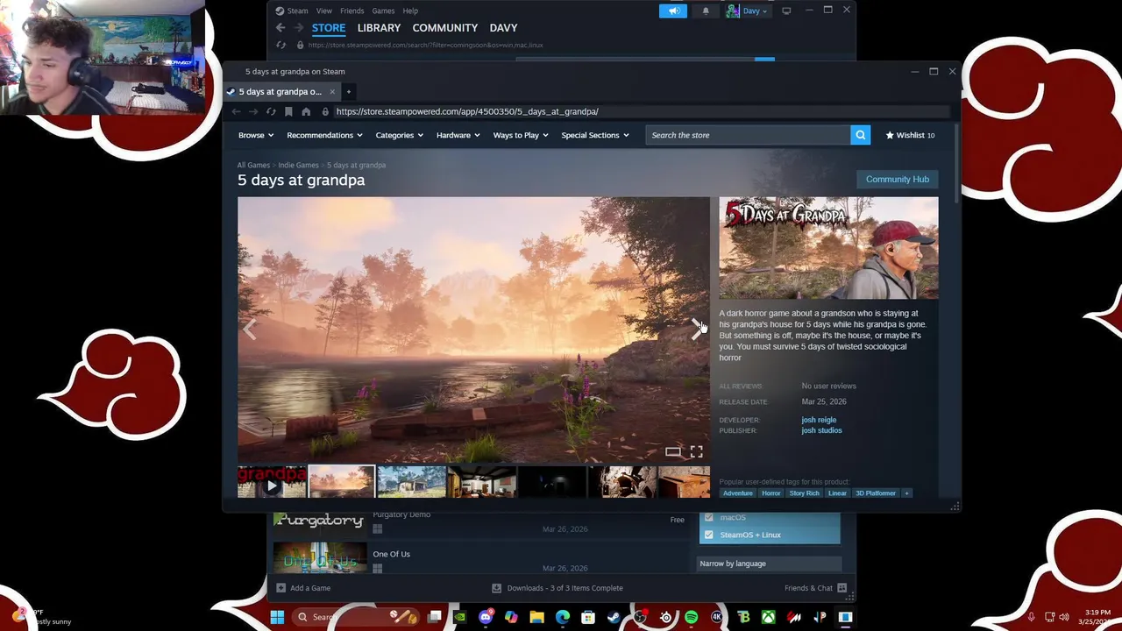Open the Davy account dropdown
Viewport: 1122px width, 631px height.
pos(748,11)
